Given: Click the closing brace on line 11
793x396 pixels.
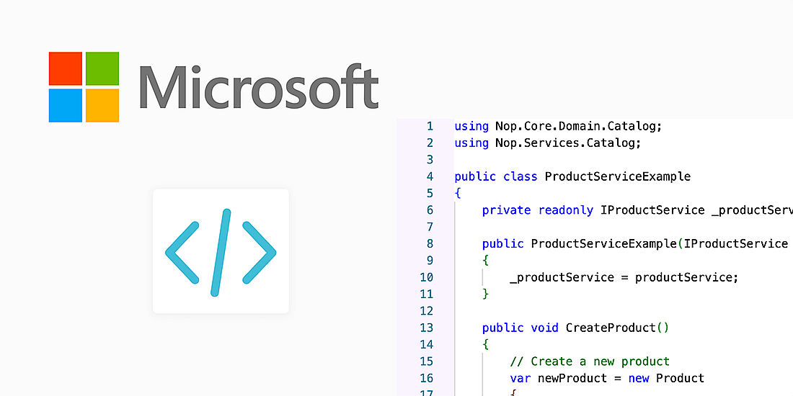Looking at the screenshot, I should [x=485, y=294].
